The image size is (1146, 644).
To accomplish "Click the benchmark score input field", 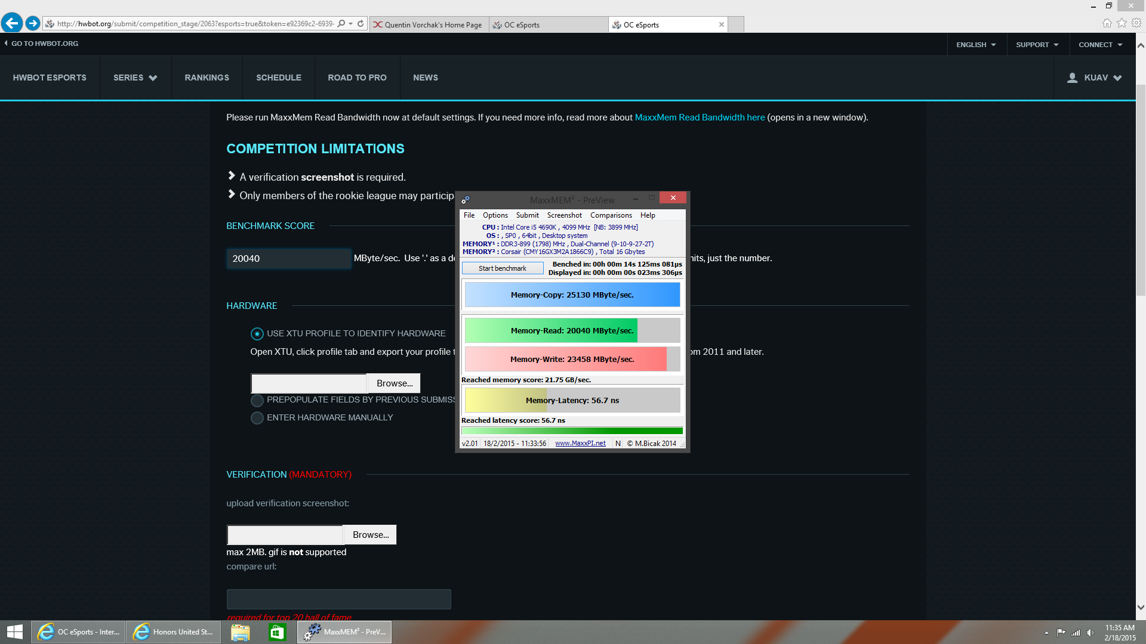I will (x=289, y=259).
